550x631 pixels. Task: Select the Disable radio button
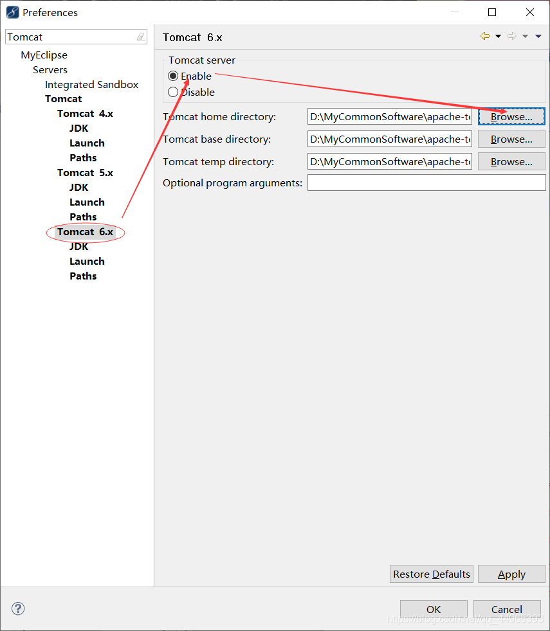173,92
